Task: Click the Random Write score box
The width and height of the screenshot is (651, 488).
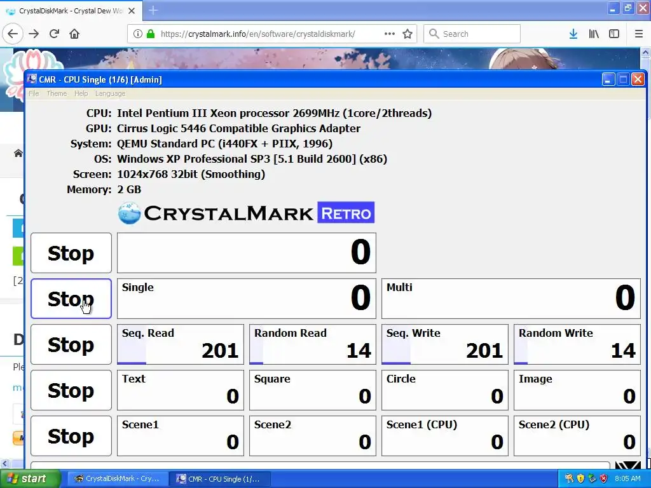Action: click(577, 344)
